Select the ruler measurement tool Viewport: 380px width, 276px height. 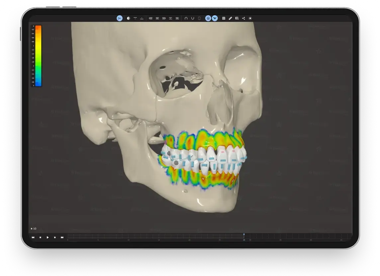[230, 18]
